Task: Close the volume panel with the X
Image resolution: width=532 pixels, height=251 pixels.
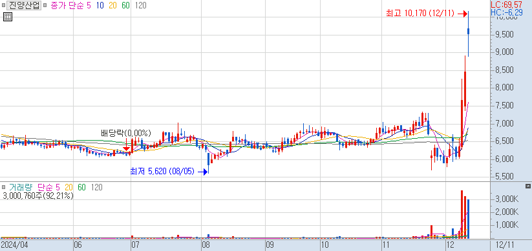Action: pyautogui.click(x=527, y=186)
